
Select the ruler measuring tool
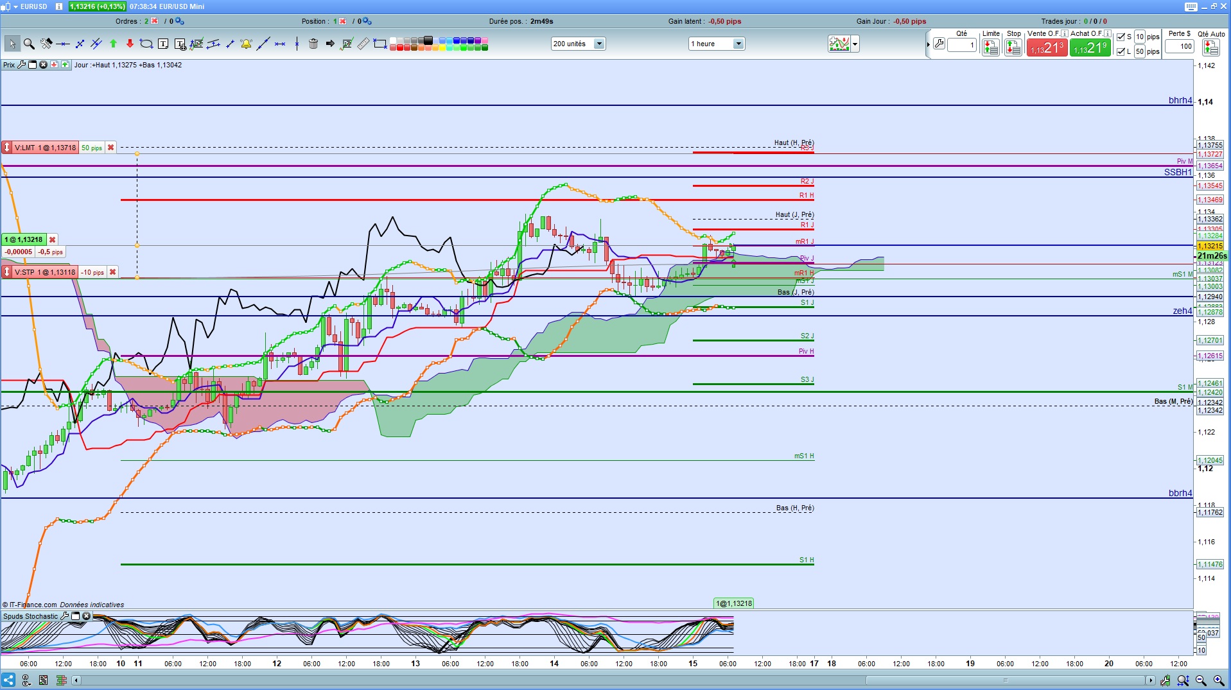tap(363, 44)
